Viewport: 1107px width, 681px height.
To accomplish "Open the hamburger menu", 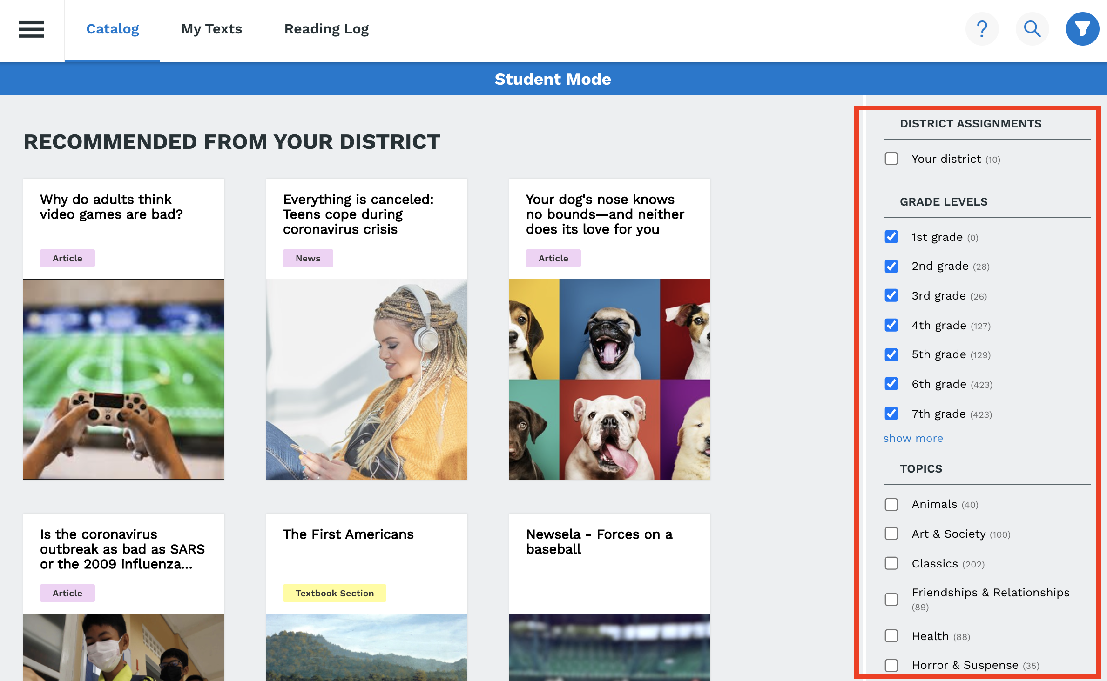I will (x=31, y=29).
